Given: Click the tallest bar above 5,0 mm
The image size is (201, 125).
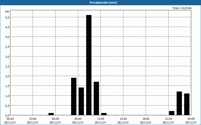Looking at the screenshot, I should point(89,65).
